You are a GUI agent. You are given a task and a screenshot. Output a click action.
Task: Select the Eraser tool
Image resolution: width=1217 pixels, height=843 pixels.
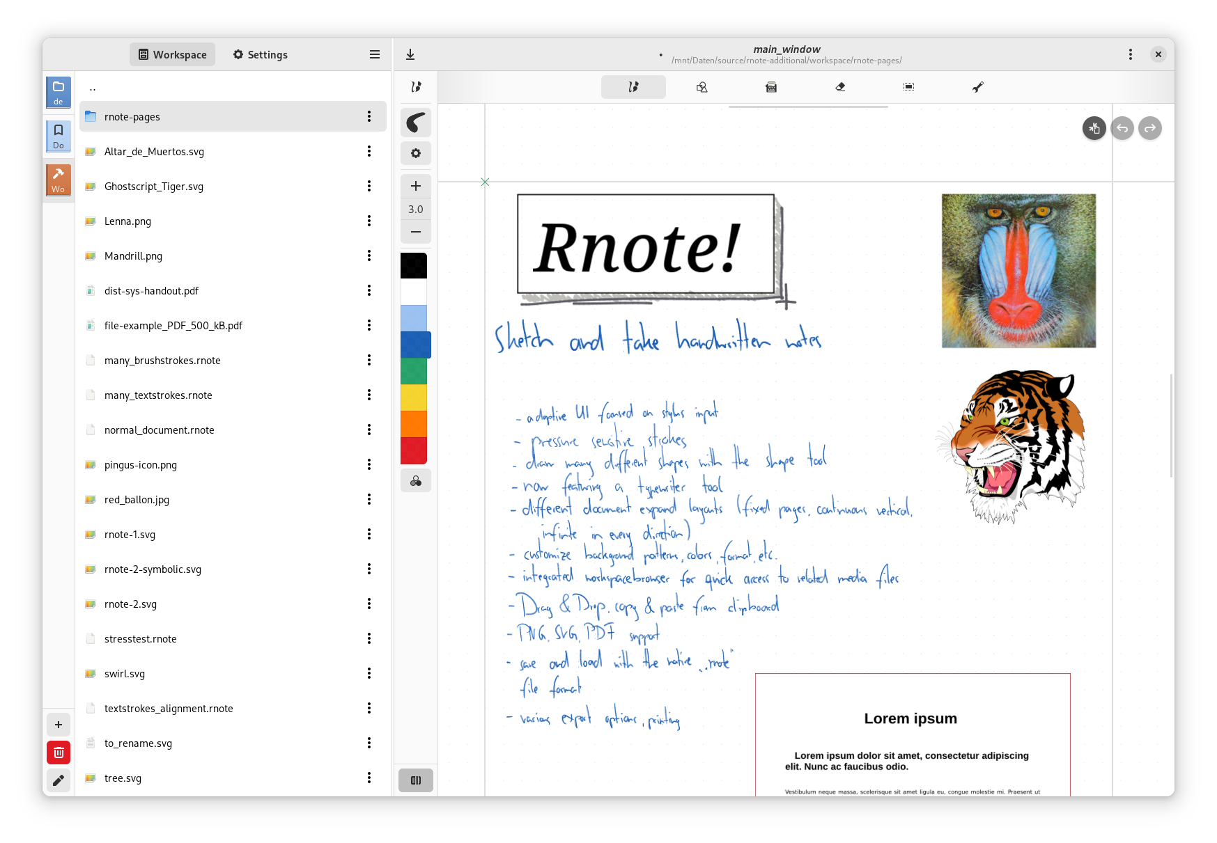[x=840, y=87]
